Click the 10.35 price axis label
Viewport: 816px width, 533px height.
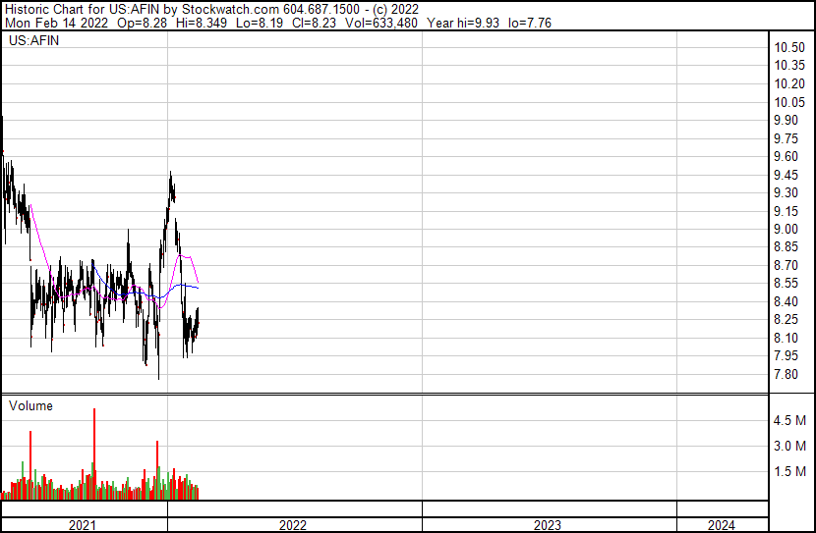(789, 66)
